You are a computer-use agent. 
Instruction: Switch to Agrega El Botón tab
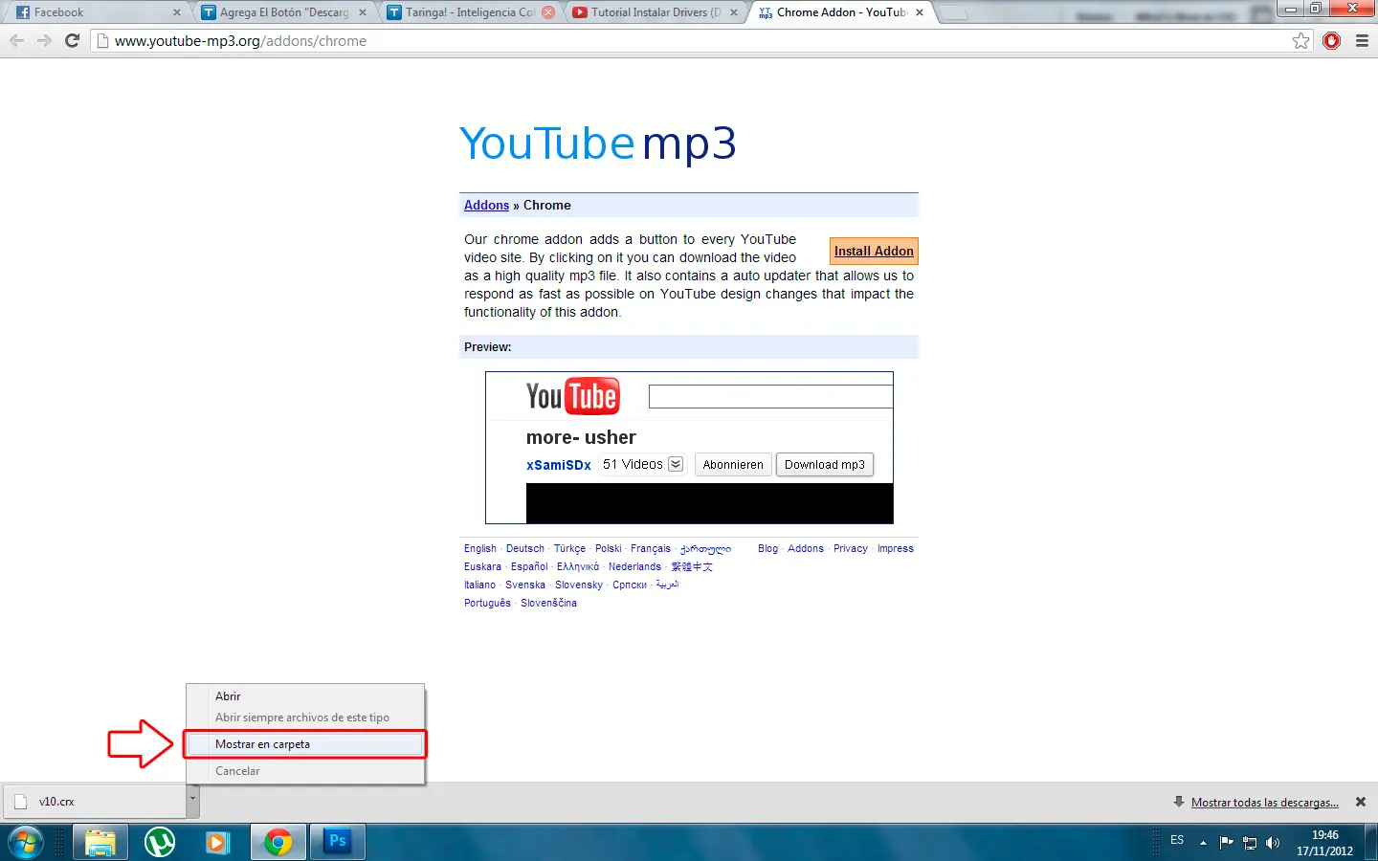coord(282,12)
